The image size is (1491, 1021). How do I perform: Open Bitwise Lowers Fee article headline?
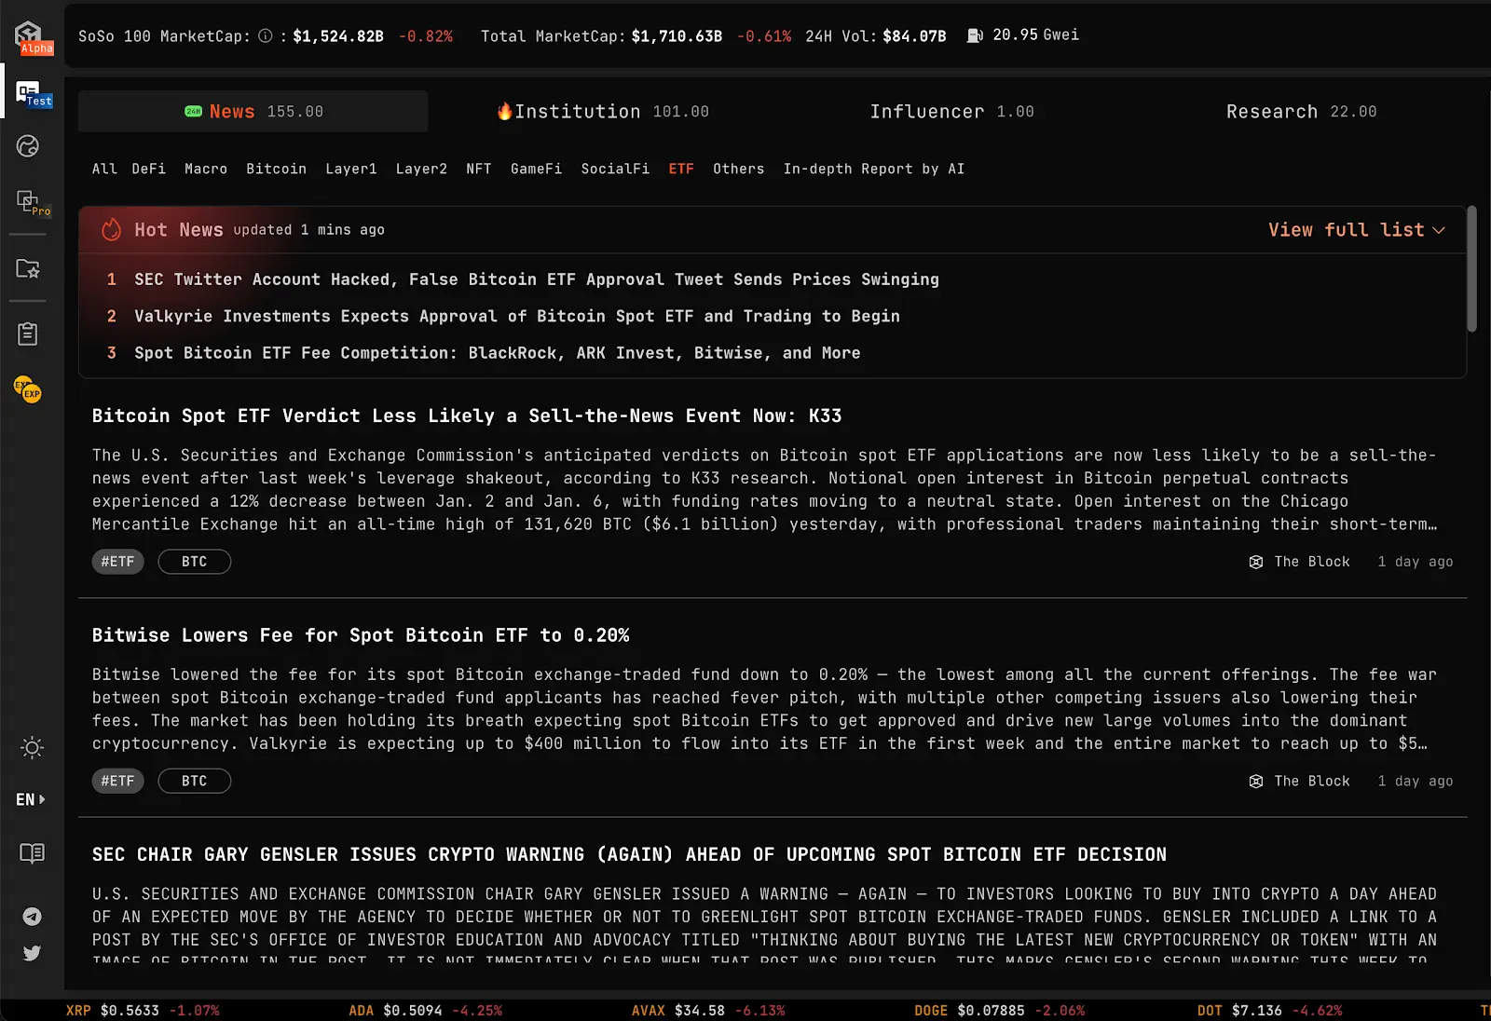(361, 635)
